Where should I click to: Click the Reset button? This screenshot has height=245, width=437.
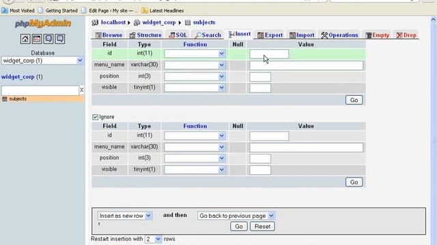tap(262, 227)
